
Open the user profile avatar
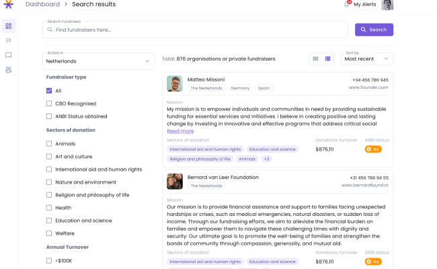coord(387,5)
